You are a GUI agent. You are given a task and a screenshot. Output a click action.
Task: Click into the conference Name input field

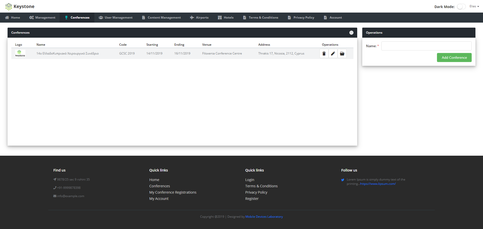click(426, 46)
